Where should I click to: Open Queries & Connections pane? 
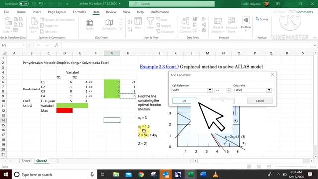(x=58, y=20)
